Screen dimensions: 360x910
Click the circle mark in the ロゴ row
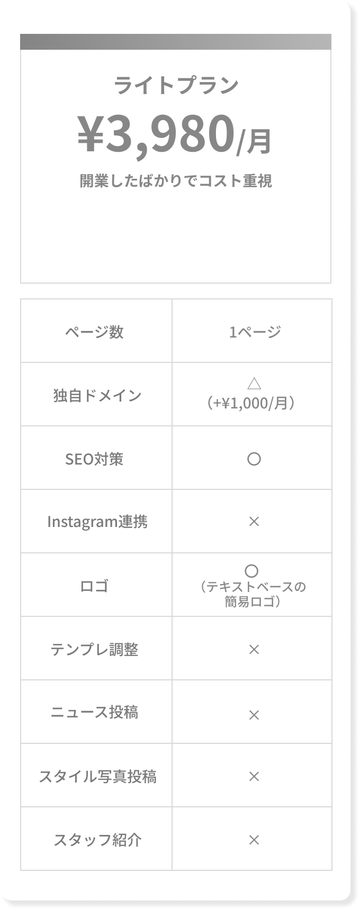252,571
